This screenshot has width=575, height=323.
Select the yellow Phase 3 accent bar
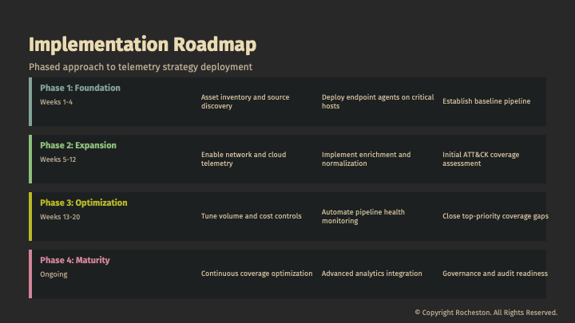click(30, 216)
